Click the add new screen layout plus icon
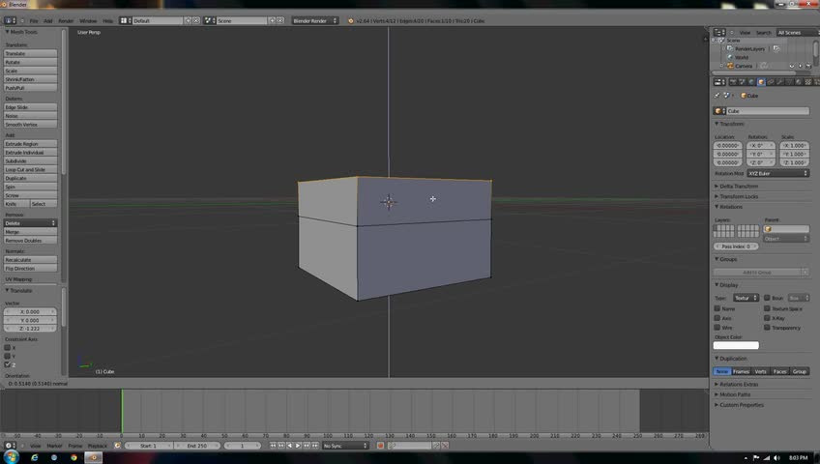Viewport: 820px width, 464px height. [188, 21]
